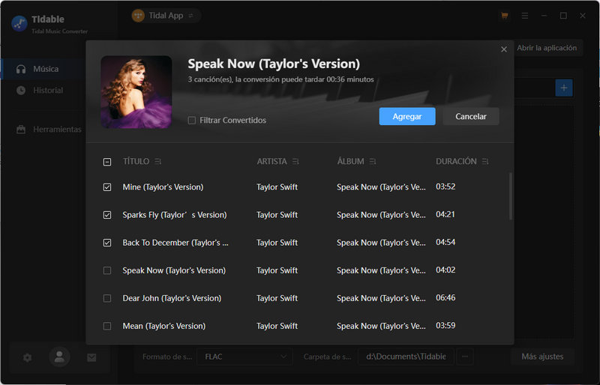Open the FLAC output format dropdown
Screen dimensions: 600x385
click(x=244, y=357)
